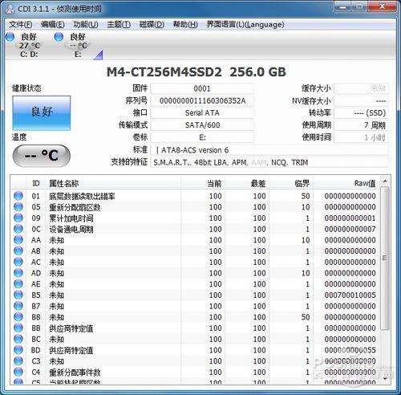Click the Raw值 column header
Viewport: 401px width, 395px height.
point(346,184)
